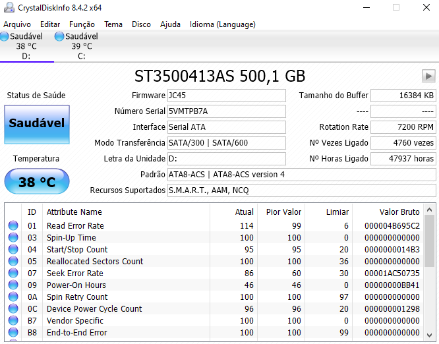Viewport: 439px width, 344px height.
Task: Click the blue health orb for disk C:
Action: coord(59,36)
